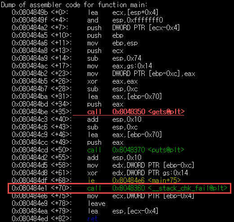This screenshot has width=234, height=222.
Task: Click 'push ecx' at offset +13
Action: (x=105, y=51)
